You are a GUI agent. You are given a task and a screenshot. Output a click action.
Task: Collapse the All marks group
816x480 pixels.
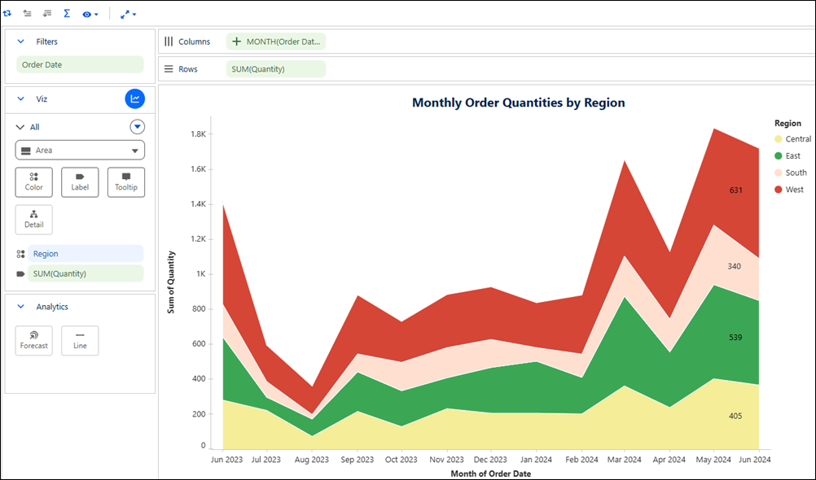pos(20,127)
